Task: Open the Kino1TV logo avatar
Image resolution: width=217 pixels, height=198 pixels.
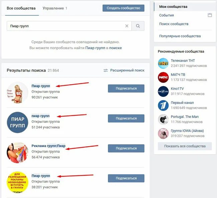Action: [163, 91]
